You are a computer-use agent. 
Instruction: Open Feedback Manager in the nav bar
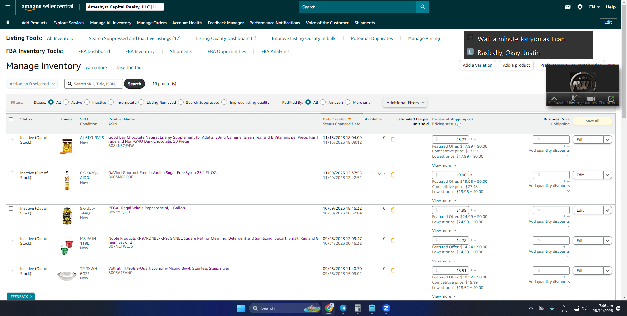click(x=226, y=23)
